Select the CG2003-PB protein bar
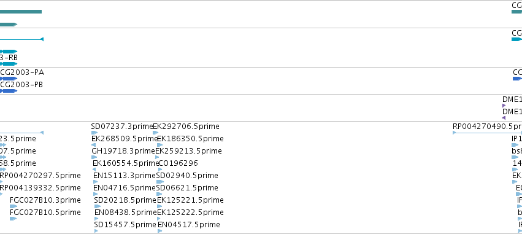 9,91
